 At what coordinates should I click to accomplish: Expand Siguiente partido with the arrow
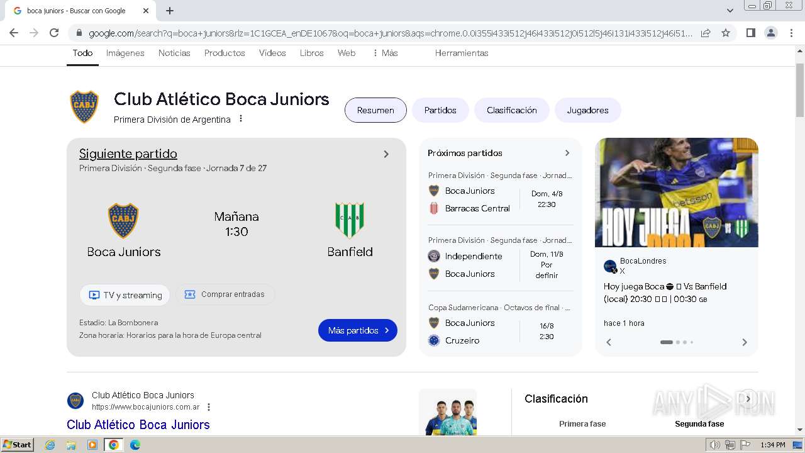[x=386, y=154]
